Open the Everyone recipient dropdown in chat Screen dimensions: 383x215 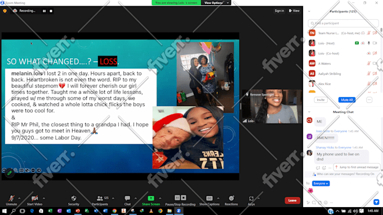click(x=320, y=184)
